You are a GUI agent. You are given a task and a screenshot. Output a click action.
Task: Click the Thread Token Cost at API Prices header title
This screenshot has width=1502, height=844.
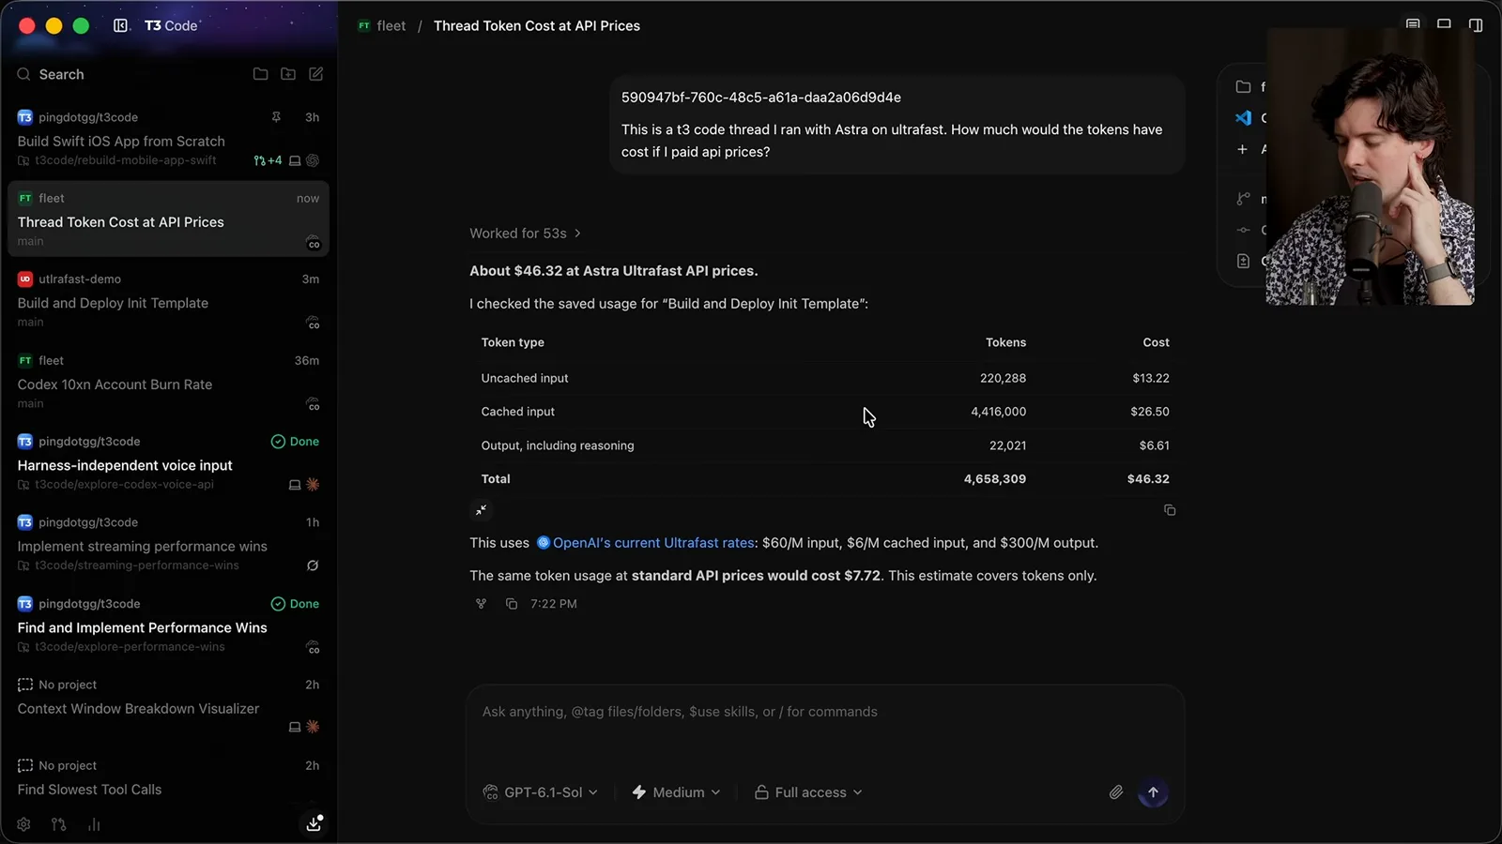[x=537, y=26]
